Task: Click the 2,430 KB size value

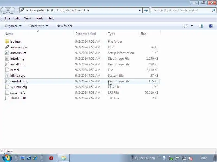Action: click(152, 70)
